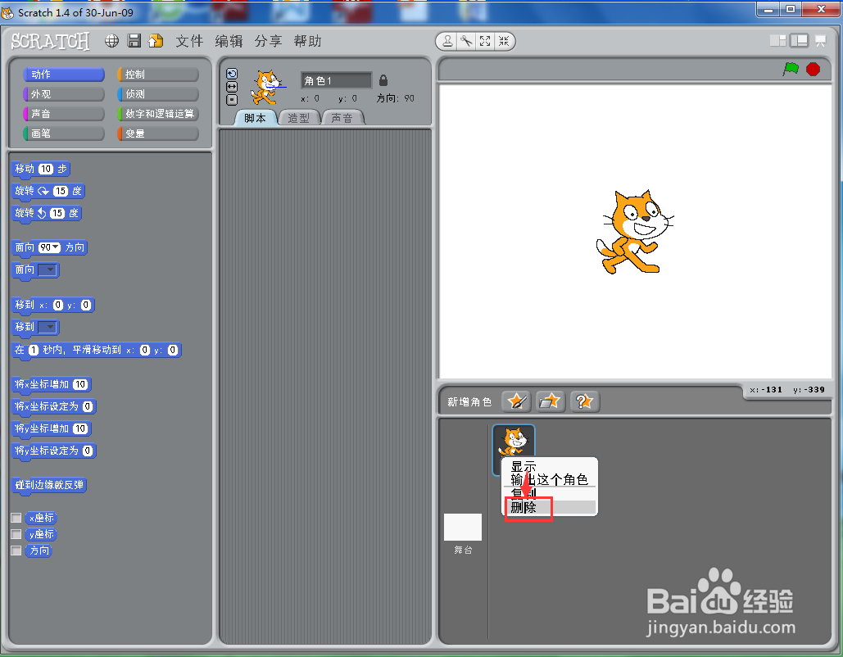Click the green flag to start
Viewport: 843px width, 657px height.
pos(791,69)
